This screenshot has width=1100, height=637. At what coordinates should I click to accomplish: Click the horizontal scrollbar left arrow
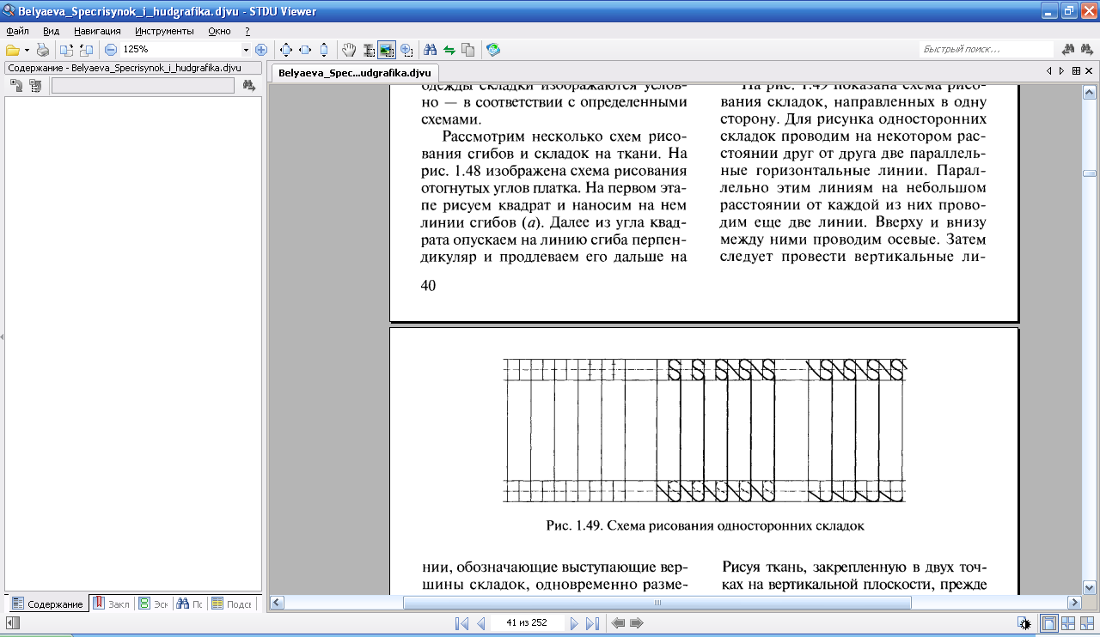pyautogui.click(x=277, y=603)
